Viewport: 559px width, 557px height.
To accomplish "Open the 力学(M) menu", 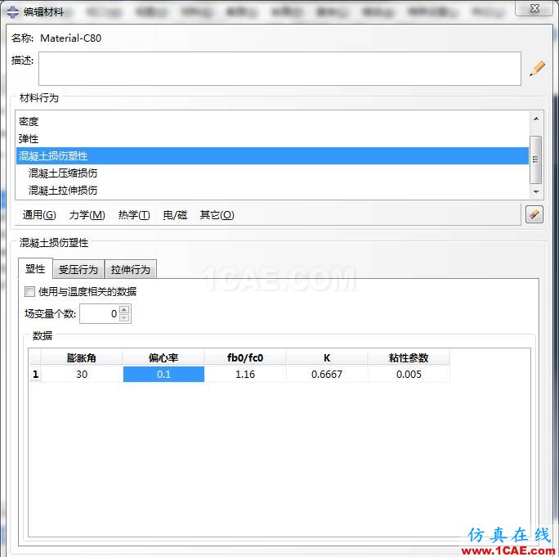I will (87, 215).
